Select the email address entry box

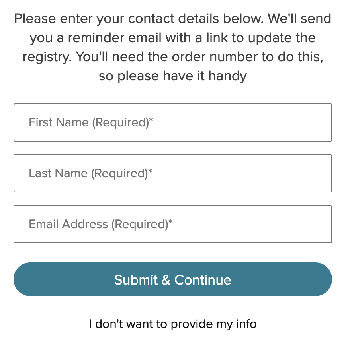pyautogui.click(x=173, y=224)
